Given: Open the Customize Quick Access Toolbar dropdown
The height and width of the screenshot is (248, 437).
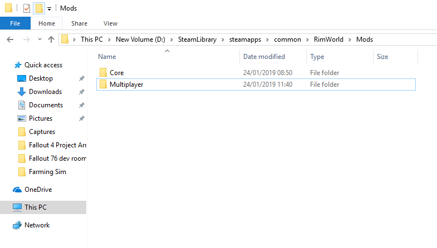Looking at the screenshot, I should pyautogui.click(x=49, y=9).
